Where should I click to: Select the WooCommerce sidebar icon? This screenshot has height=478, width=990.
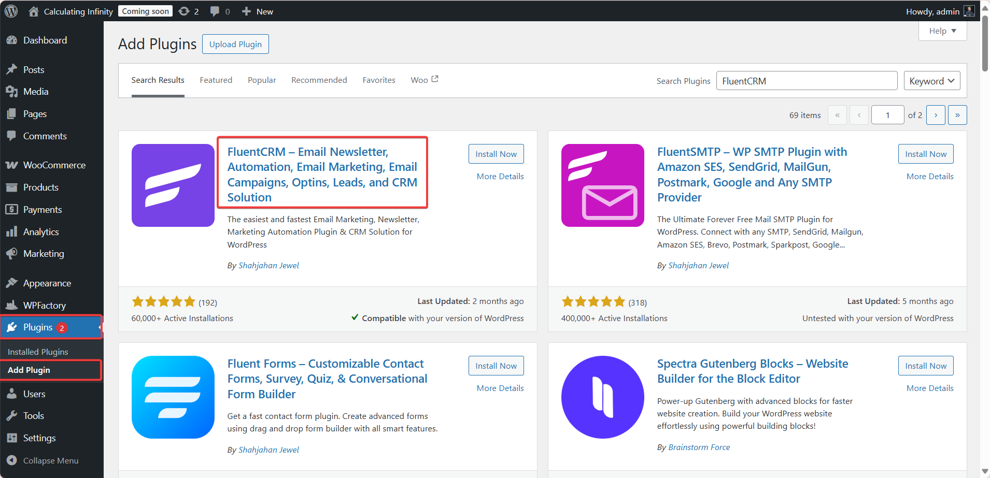coord(12,165)
